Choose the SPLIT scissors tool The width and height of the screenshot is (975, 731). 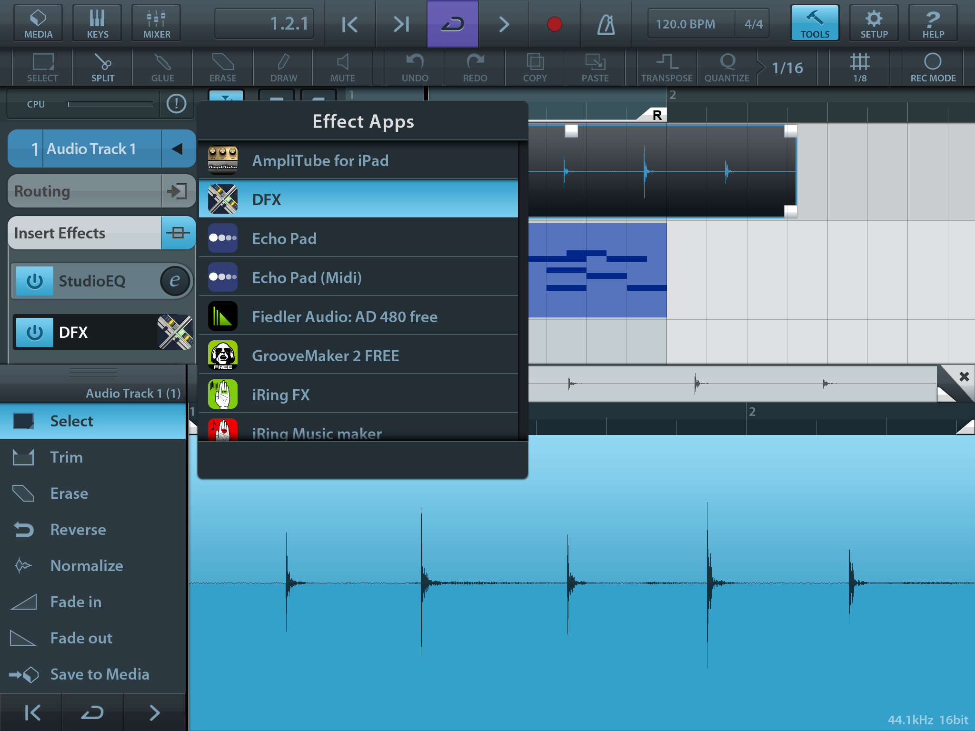[103, 68]
